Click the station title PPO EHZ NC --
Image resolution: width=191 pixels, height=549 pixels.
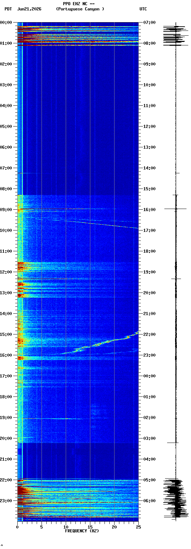[79, 3]
